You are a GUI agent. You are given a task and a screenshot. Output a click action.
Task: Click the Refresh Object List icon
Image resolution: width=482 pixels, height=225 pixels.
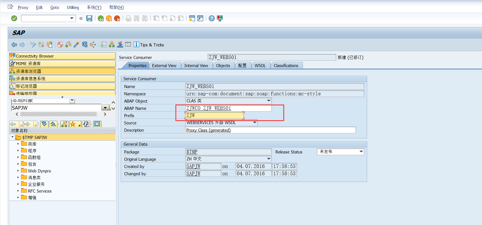[x=86, y=124]
